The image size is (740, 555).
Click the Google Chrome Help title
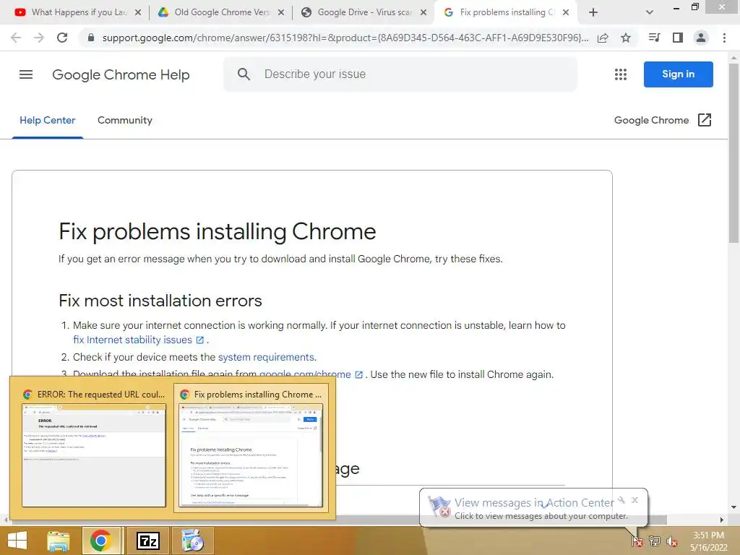pos(121,74)
